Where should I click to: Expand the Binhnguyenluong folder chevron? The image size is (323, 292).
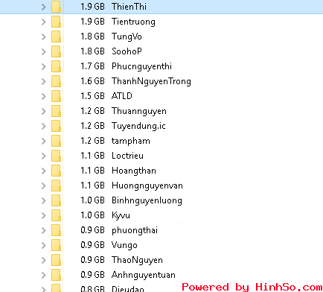click(x=44, y=200)
